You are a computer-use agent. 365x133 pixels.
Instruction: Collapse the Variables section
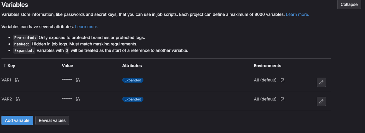pos(349,4)
